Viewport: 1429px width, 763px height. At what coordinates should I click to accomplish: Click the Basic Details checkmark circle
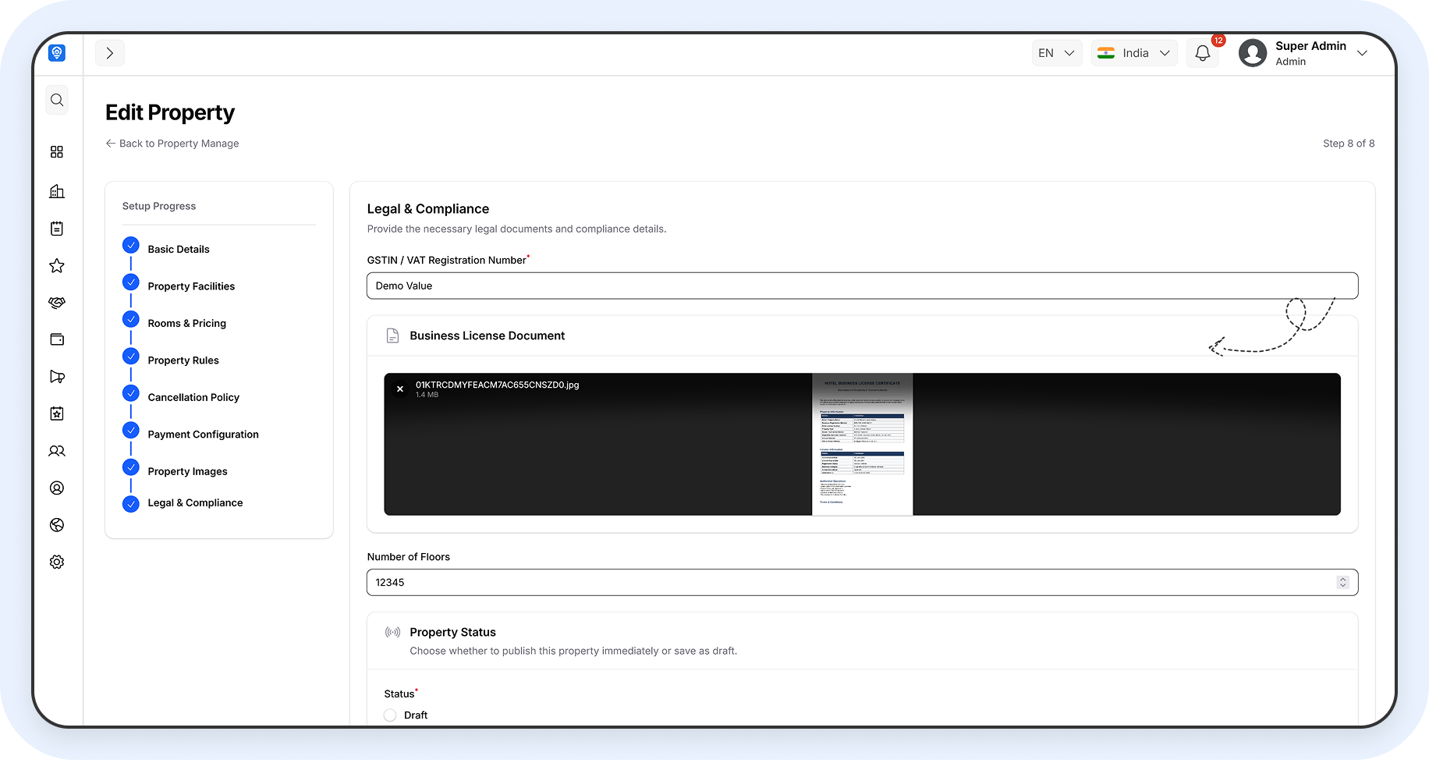click(131, 245)
